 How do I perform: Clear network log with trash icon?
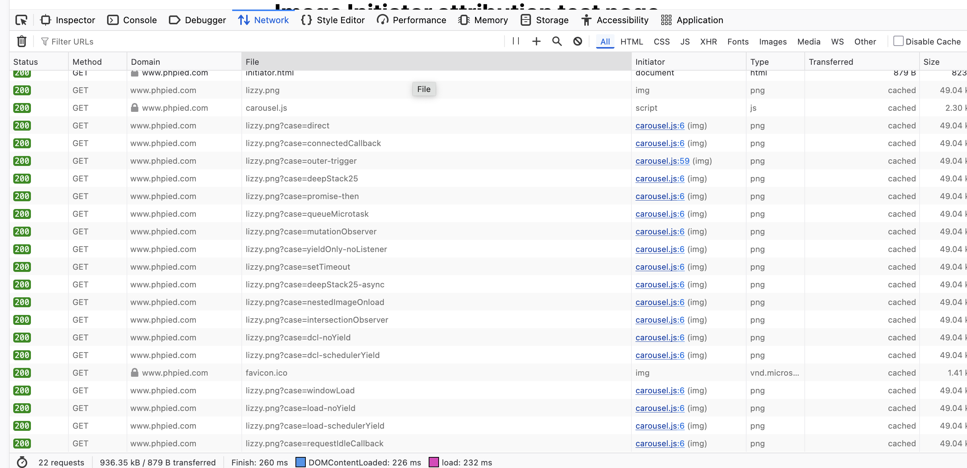[x=22, y=41]
